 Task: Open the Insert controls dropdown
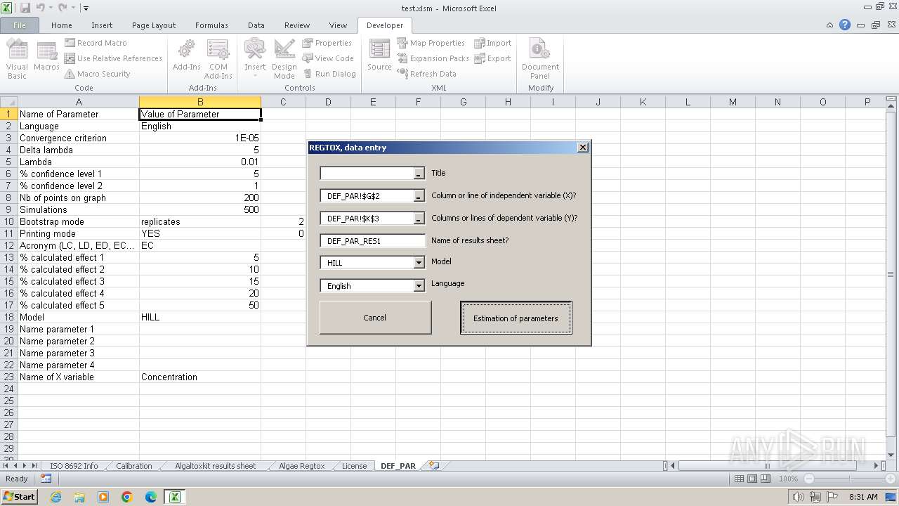(255, 59)
